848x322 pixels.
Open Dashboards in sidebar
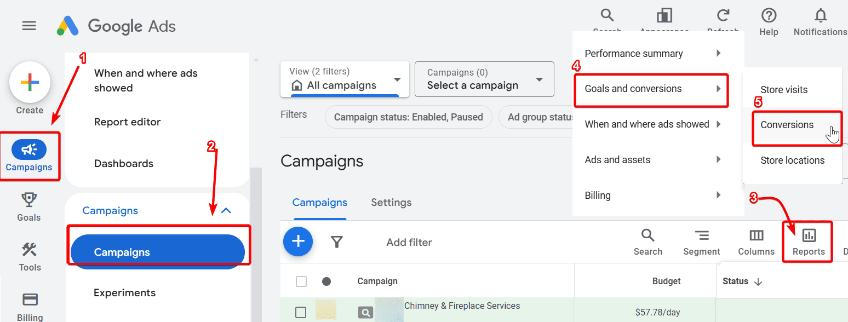coord(124,164)
